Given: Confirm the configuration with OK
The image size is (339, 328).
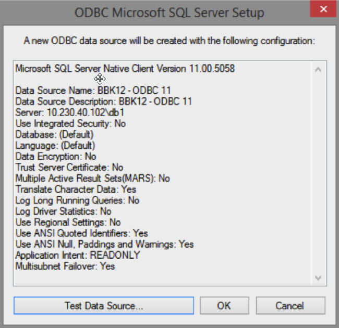Looking at the screenshot, I should [224, 306].
